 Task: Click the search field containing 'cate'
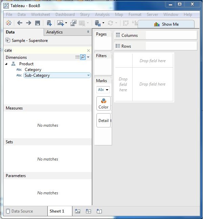pyautogui.click(x=44, y=50)
